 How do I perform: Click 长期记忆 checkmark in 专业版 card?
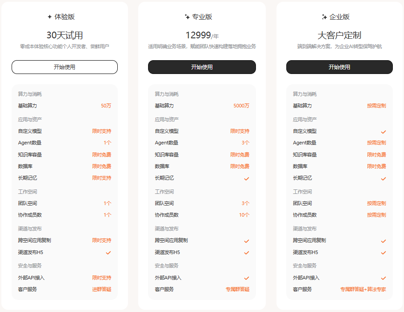pyautogui.click(x=247, y=179)
